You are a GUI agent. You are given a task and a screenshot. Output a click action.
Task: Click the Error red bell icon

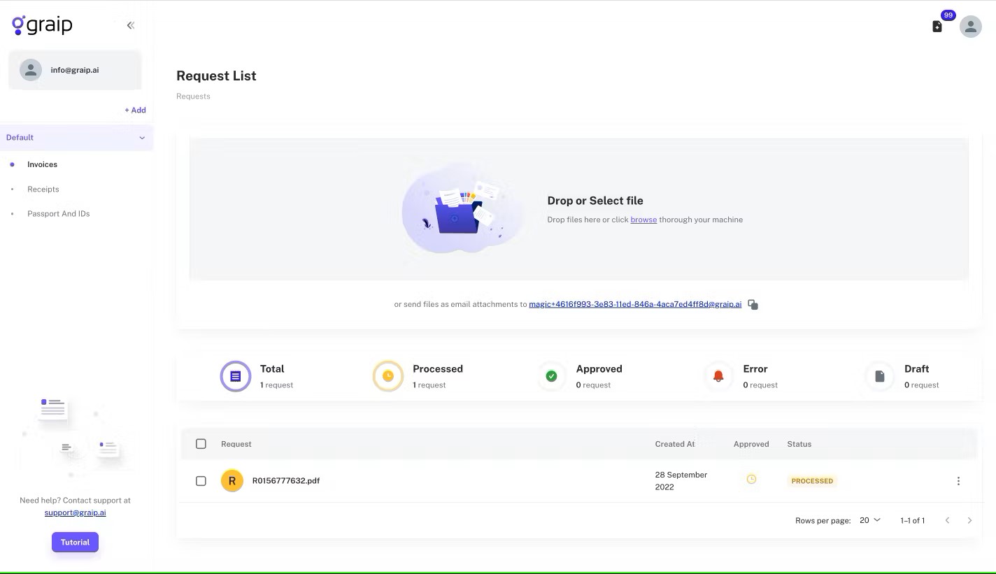pyautogui.click(x=718, y=376)
